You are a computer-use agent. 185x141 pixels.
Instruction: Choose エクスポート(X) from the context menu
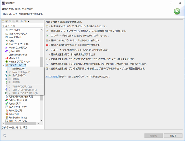coord(19,75)
